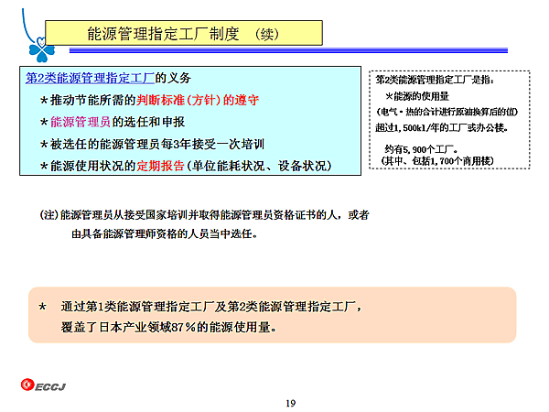Click the line 通过第1类能源管理指定工厂及第2类能源管理指定工厂

coord(211,307)
